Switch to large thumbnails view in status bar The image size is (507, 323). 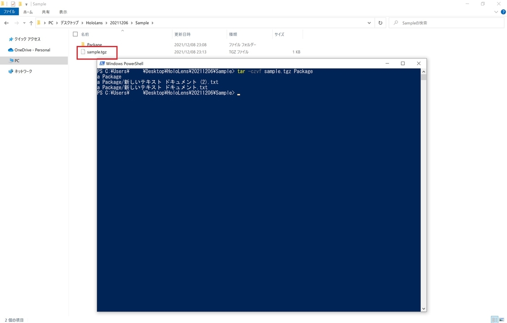click(502, 319)
